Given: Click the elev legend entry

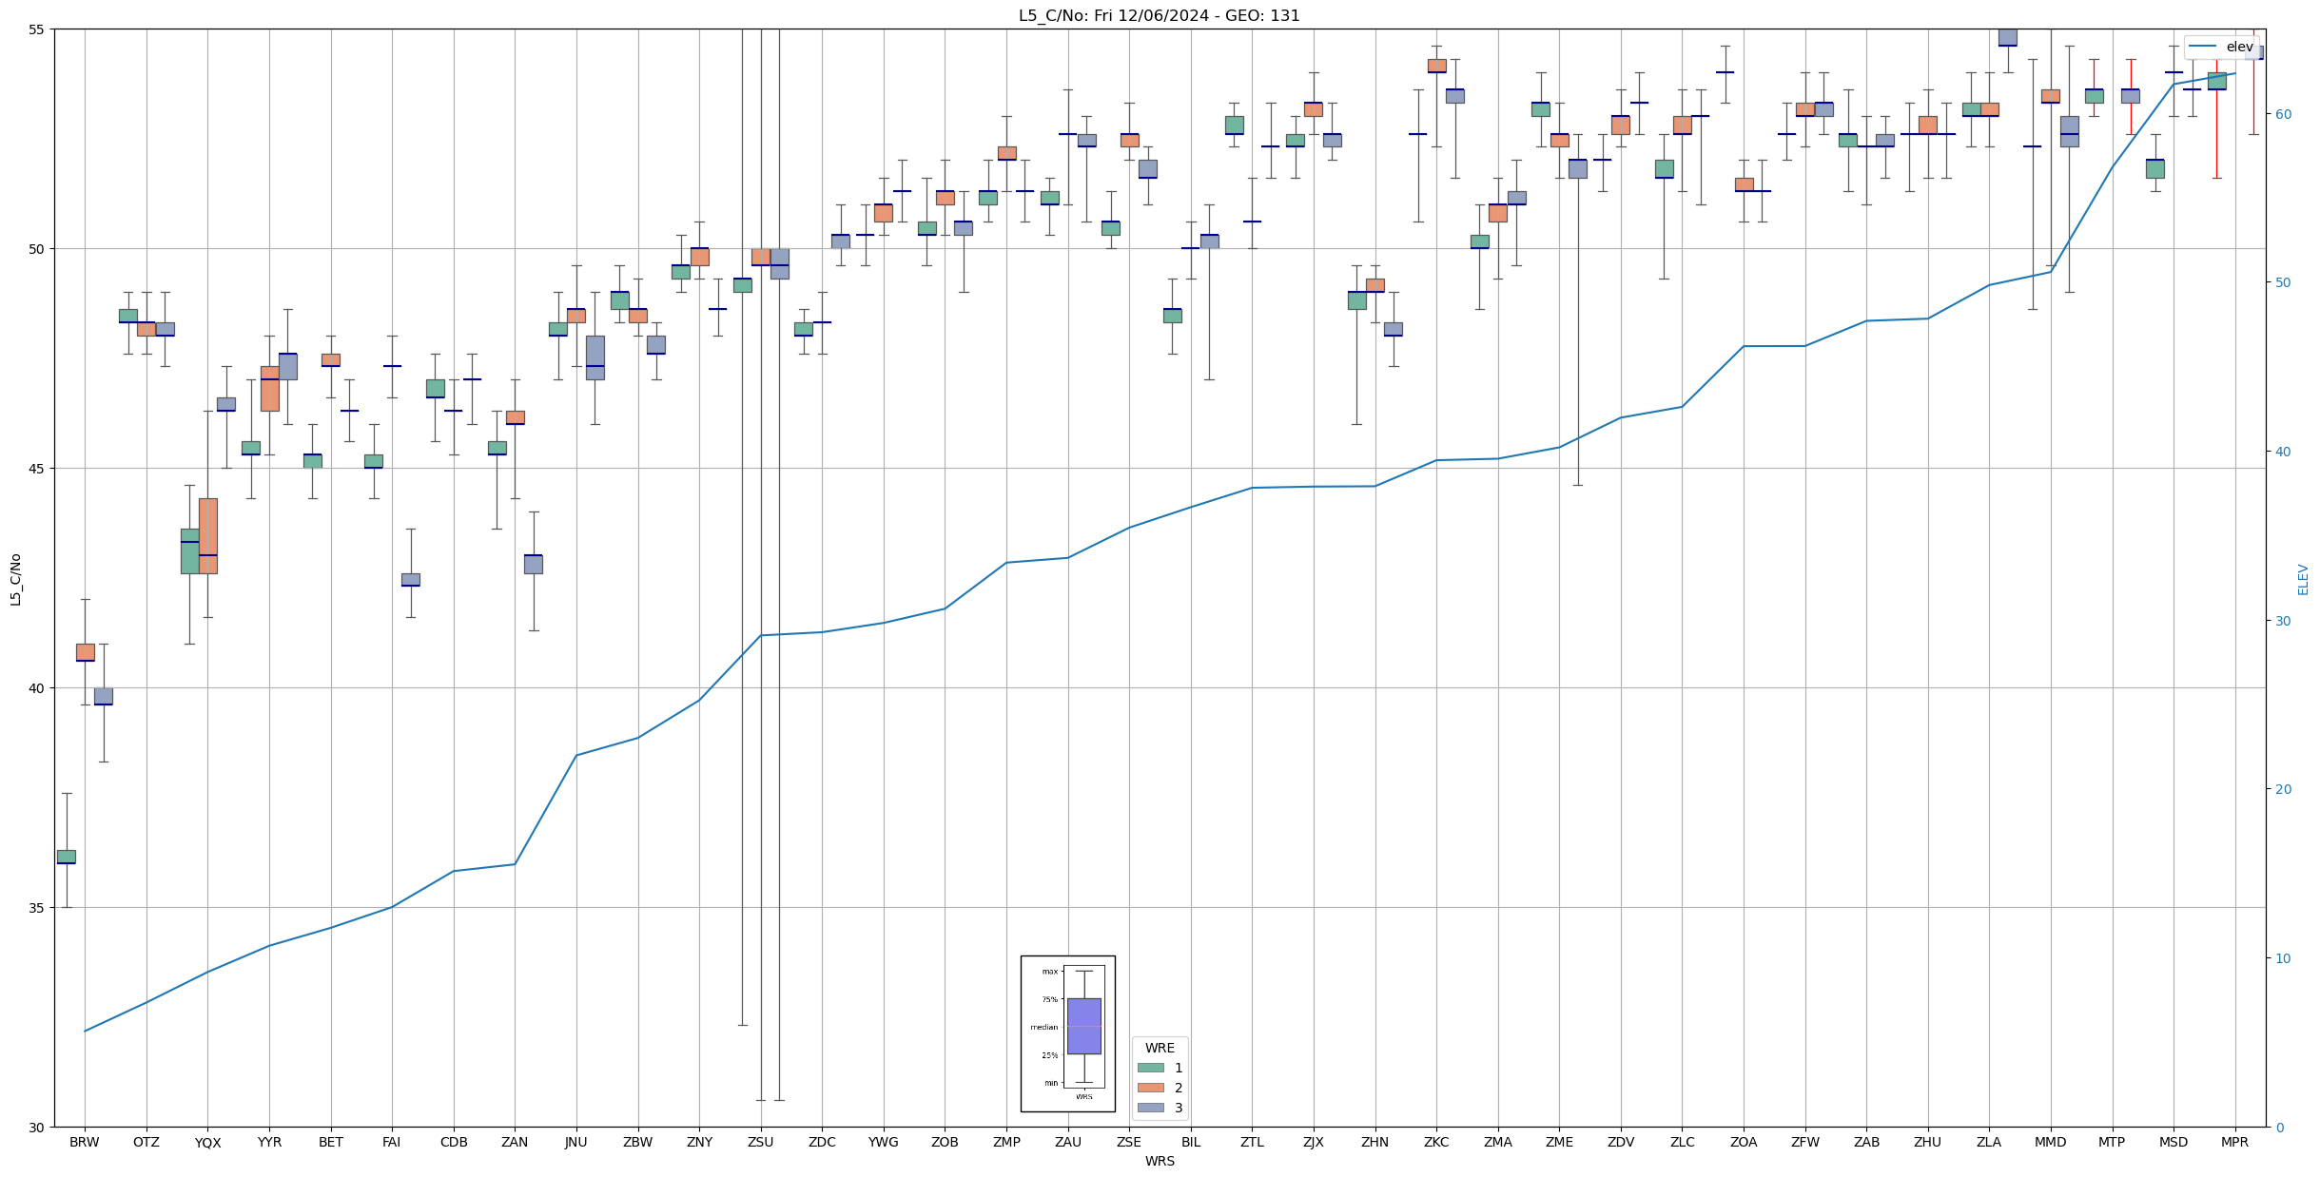Looking at the screenshot, I should (x=2239, y=47).
